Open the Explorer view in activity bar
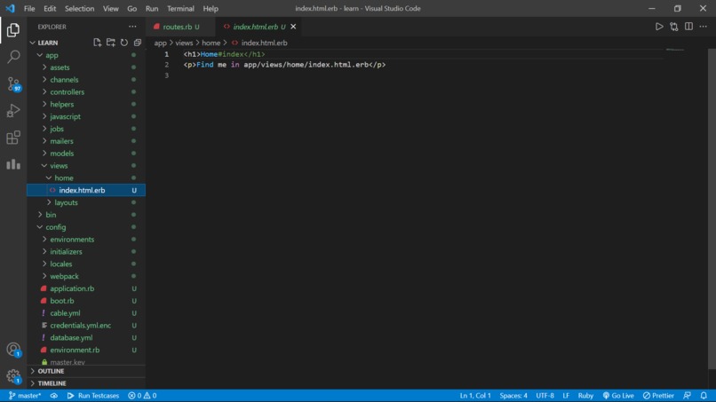Image resolution: width=716 pixels, height=402 pixels. (x=13, y=30)
